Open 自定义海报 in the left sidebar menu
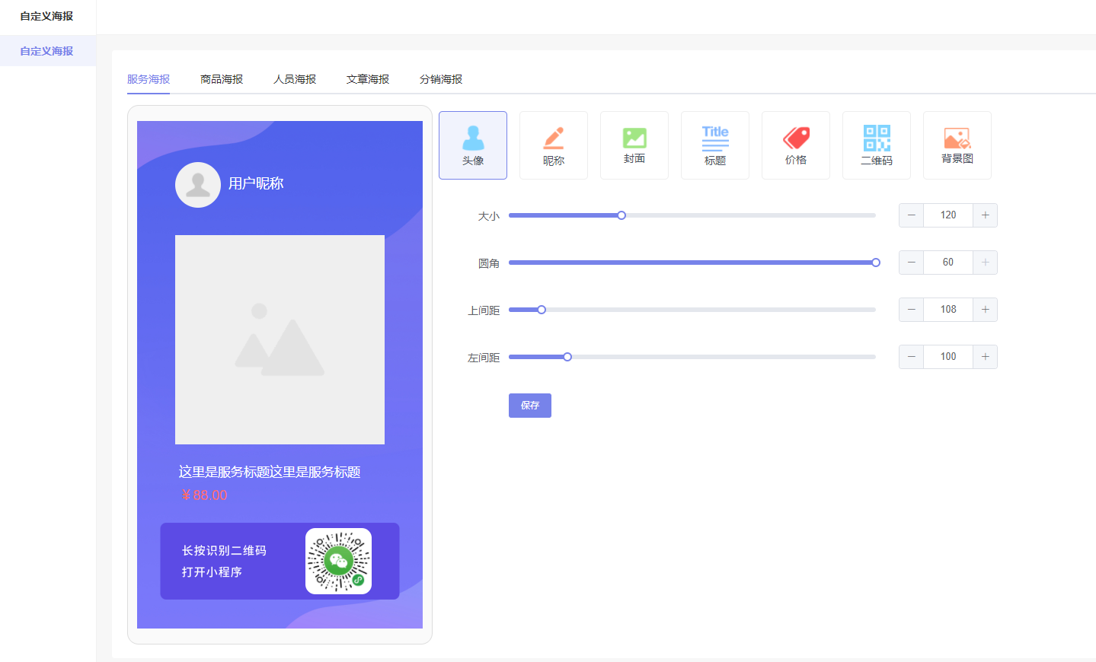 [x=48, y=51]
